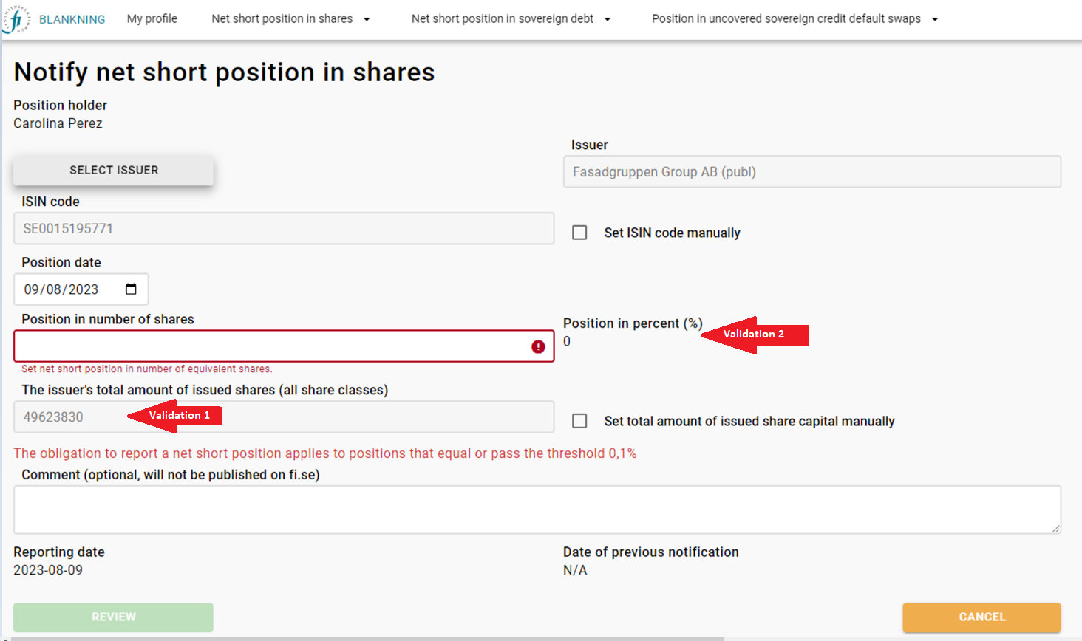Click the green REVIEW button

click(x=113, y=617)
